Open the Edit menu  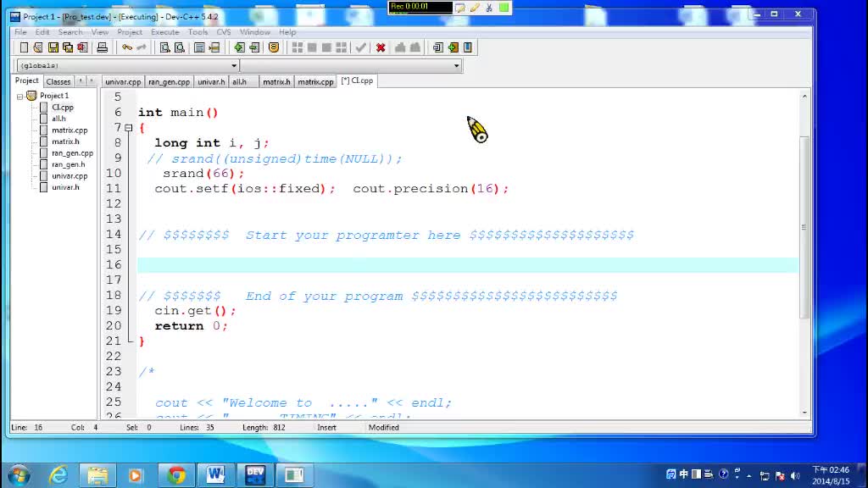(x=42, y=32)
